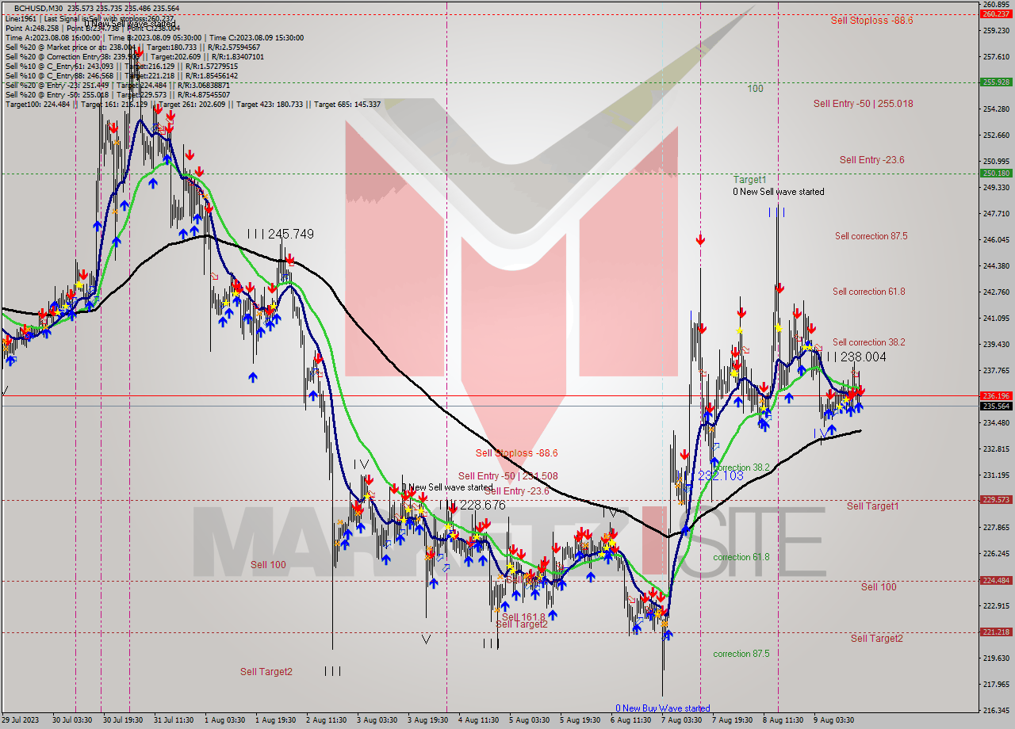Click the 226.245 price axis value
Image resolution: width=1015 pixels, height=729 pixels.
pos(995,553)
